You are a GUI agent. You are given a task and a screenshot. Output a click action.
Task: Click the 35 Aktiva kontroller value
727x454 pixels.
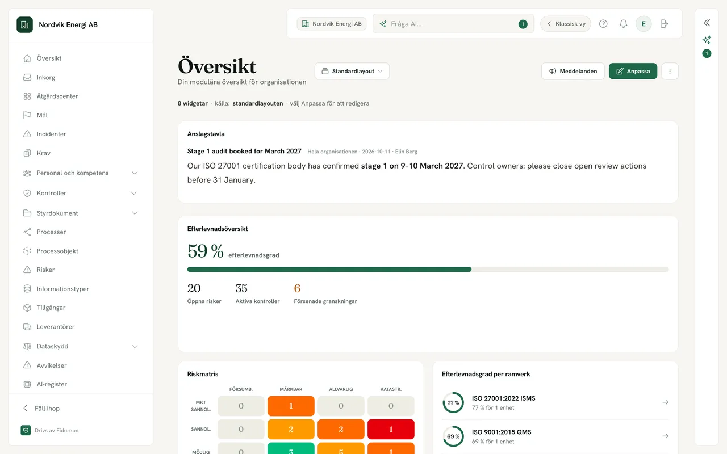[241, 288]
